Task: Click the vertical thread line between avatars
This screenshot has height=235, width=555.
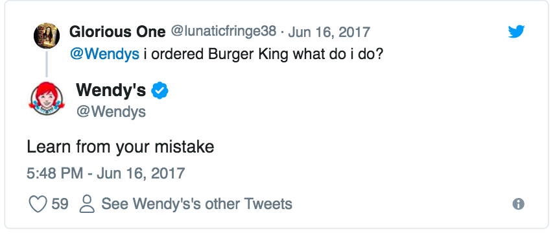Action: pos(47,64)
